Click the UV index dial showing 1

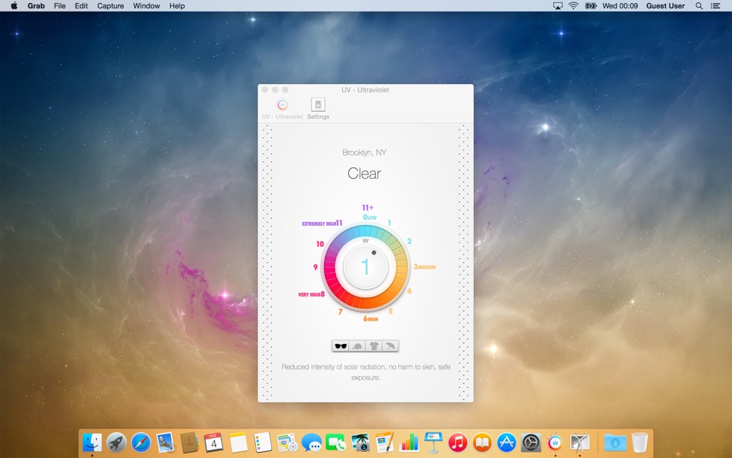(364, 266)
